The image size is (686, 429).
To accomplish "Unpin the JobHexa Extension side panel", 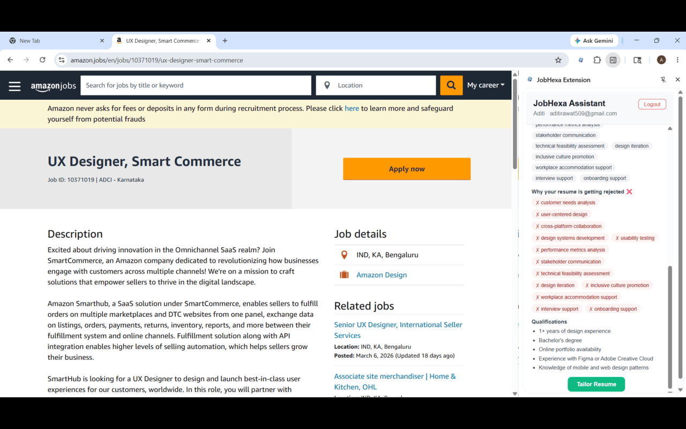I will (663, 80).
